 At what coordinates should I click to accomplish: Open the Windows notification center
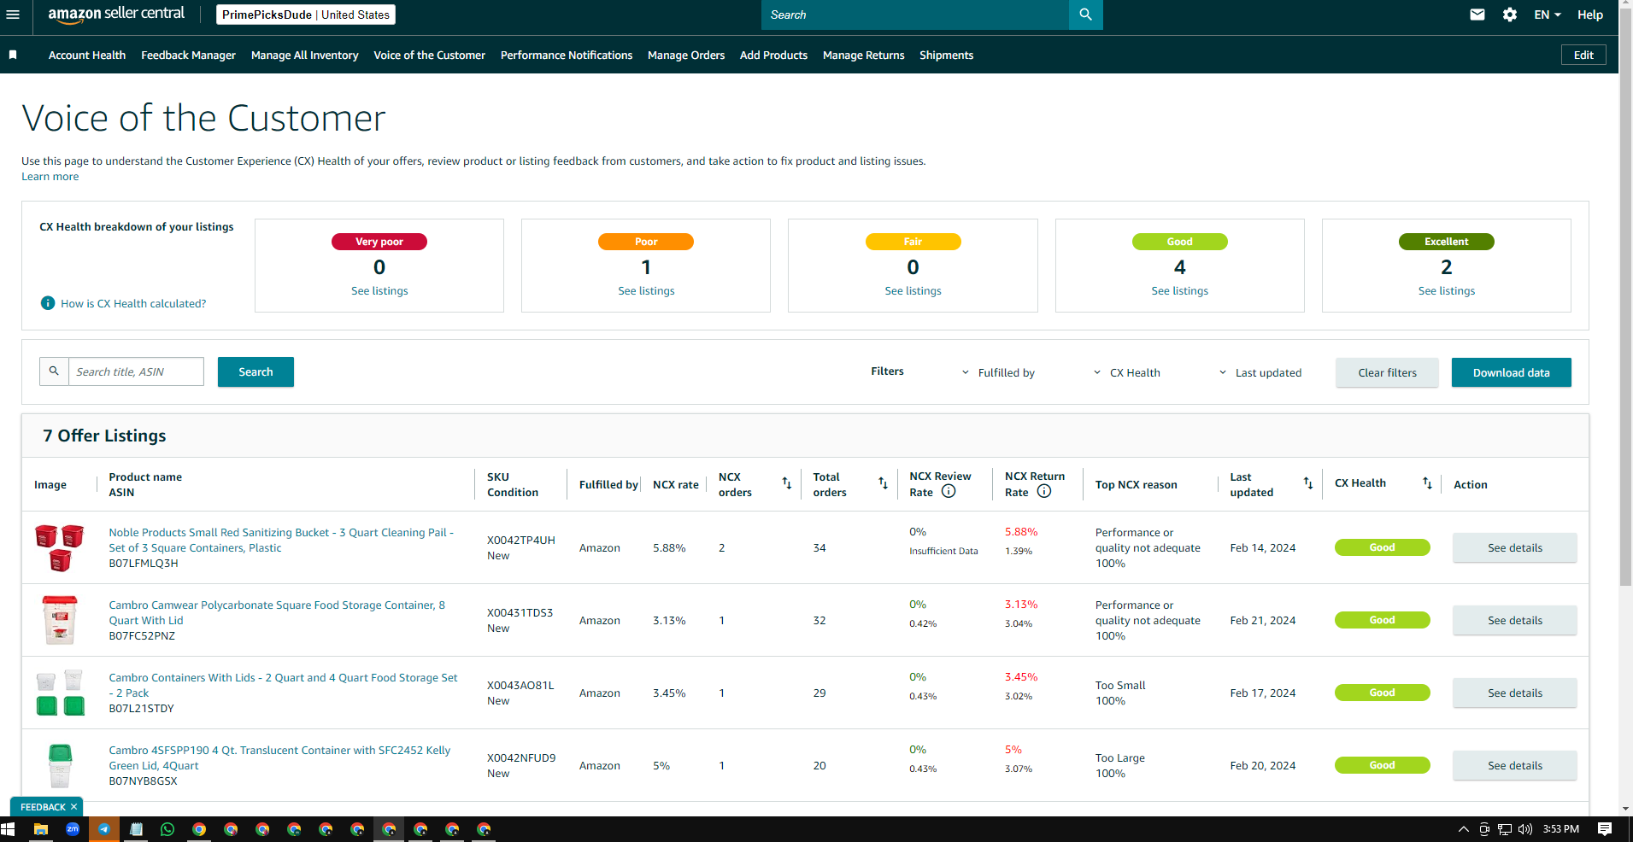1605,829
